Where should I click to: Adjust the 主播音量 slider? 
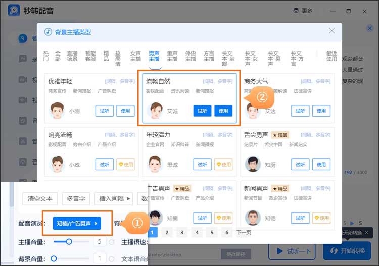click(71, 242)
